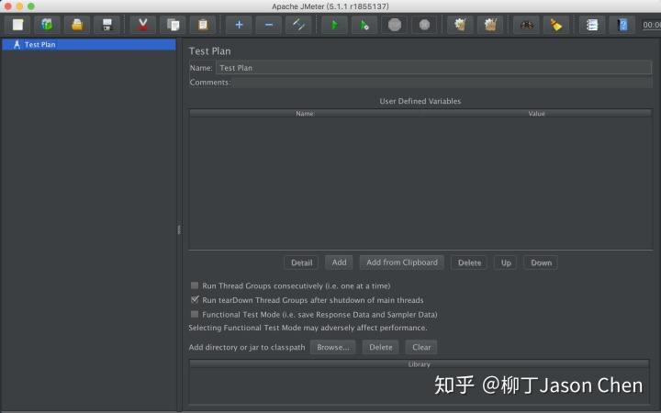Click the Shutdown test icon
Image resolution: width=661 pixels, height=413 pixels.
tap(424, 25)
